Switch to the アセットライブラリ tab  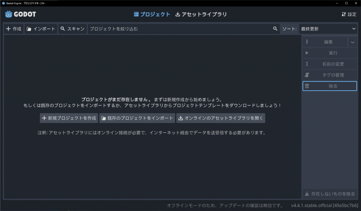(201, 14)
